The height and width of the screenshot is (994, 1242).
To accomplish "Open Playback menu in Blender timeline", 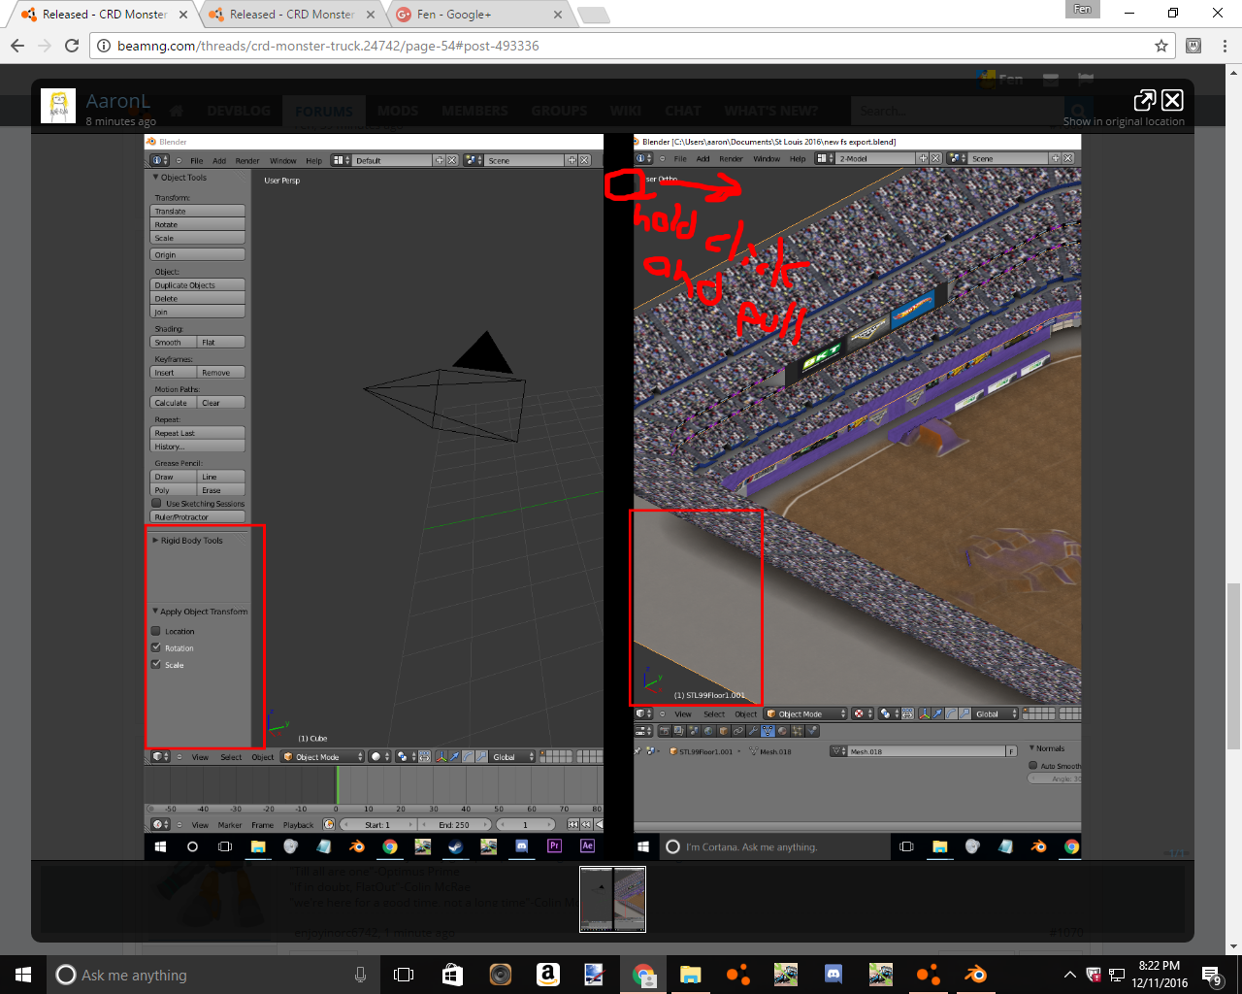I will click(299, 824).
